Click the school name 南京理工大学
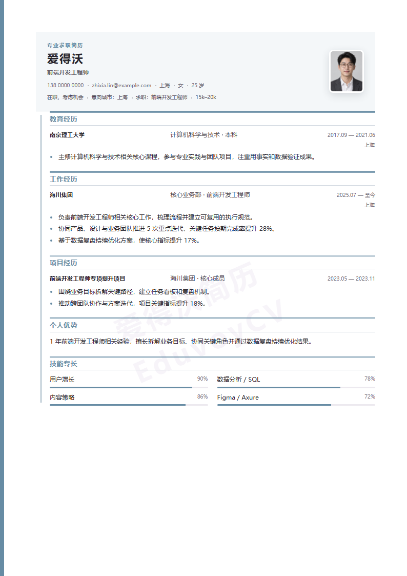The width and height of the screenshot is (407, 576). click(67, 135)
